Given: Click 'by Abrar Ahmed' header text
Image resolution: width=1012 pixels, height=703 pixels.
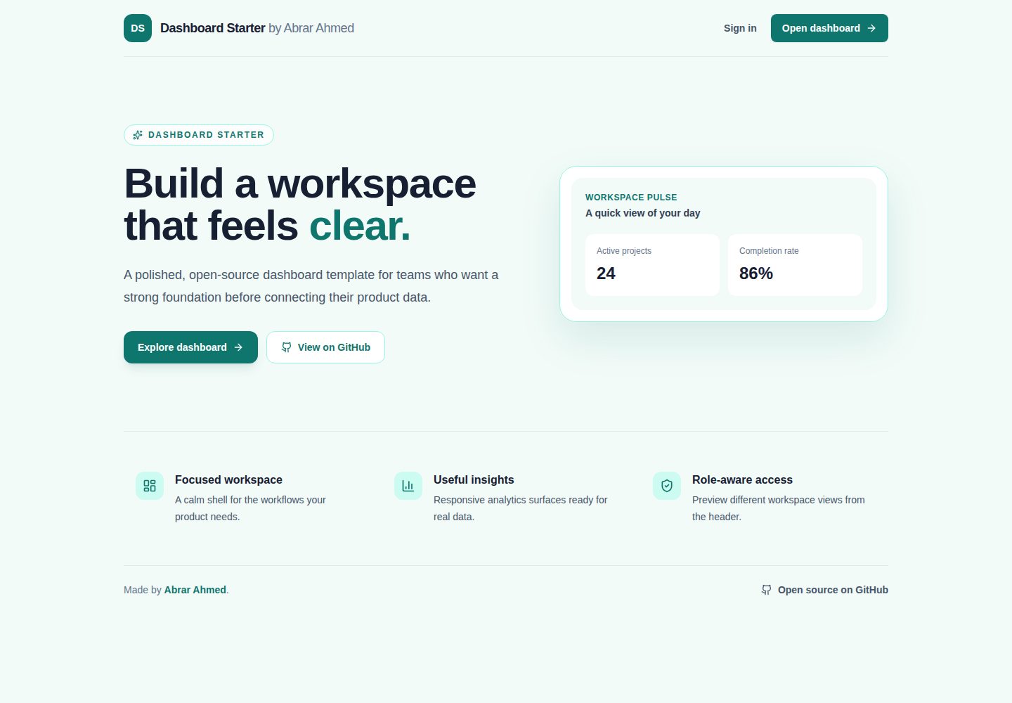Looking at the screenshot, I should [311, 28].
